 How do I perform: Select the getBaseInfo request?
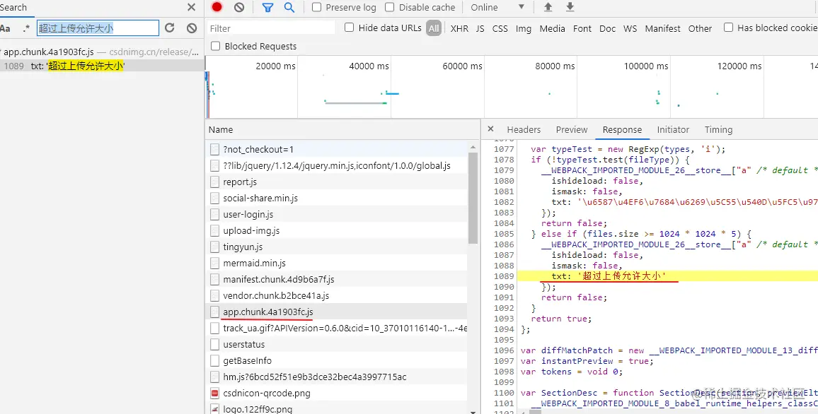point(338,360)
